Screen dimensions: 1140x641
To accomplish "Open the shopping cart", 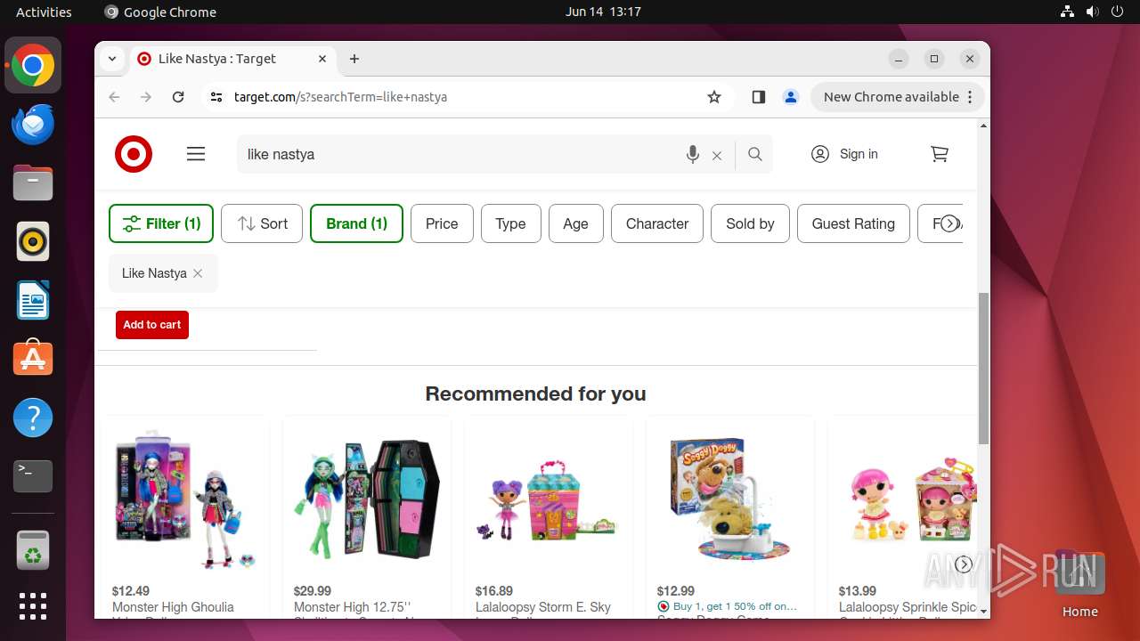I will 940,154.
